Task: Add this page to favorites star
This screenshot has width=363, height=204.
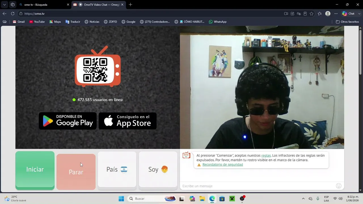Action: click(x=311, y=14)
